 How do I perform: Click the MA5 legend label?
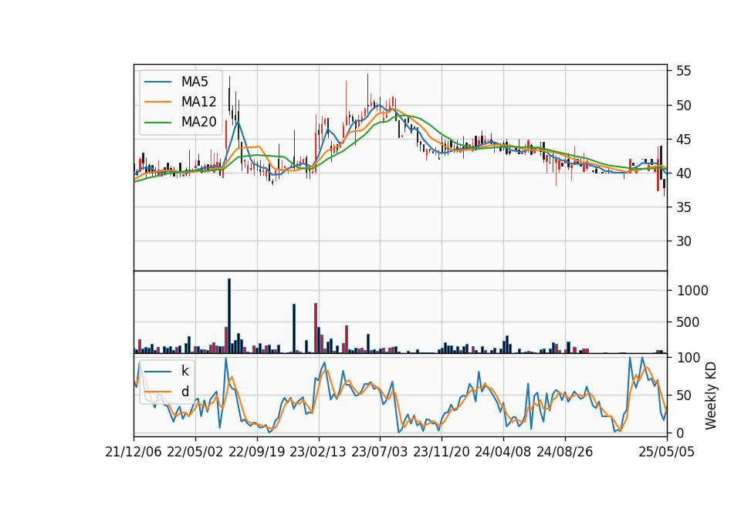click(x=195, y=82)
